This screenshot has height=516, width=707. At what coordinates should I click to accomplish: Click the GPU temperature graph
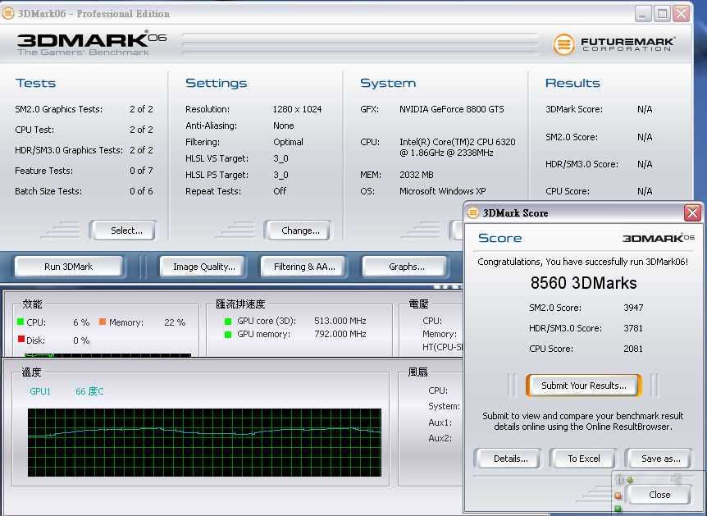pos(204,442)
